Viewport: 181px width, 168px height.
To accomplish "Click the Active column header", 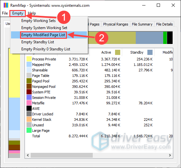I will pyautogui.click(x=106, y=52).
